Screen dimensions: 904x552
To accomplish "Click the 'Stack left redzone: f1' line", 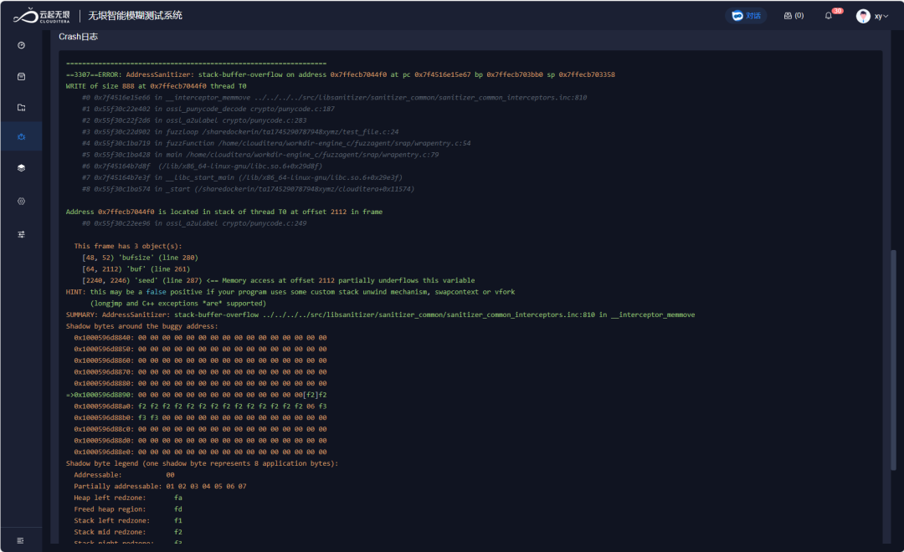I will click(x=128, y=520).
